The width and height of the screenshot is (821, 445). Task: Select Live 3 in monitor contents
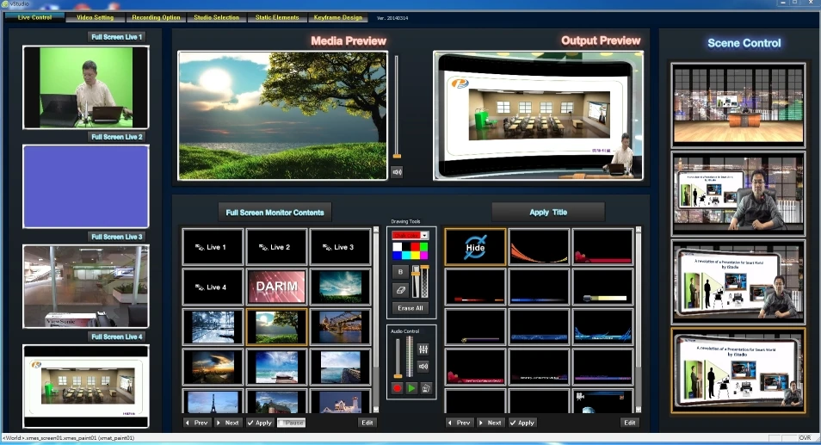click(340, 246)
